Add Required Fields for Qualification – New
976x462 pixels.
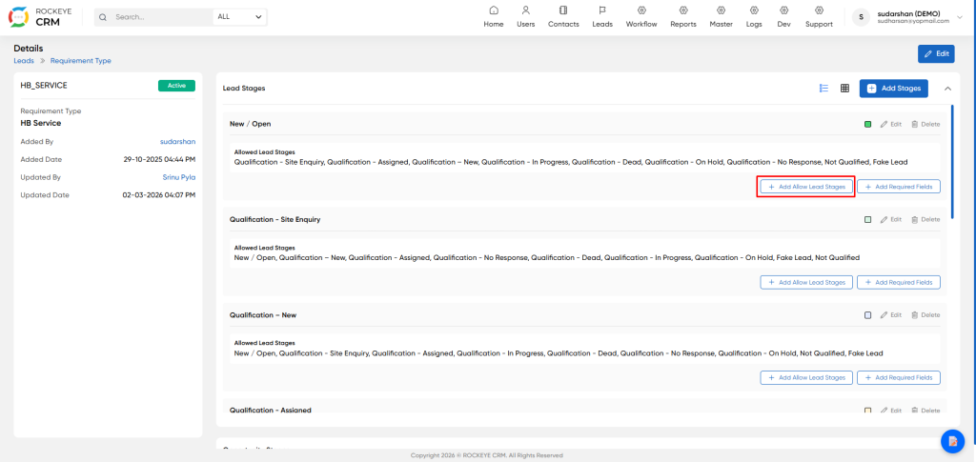click(x=898, y=377)
